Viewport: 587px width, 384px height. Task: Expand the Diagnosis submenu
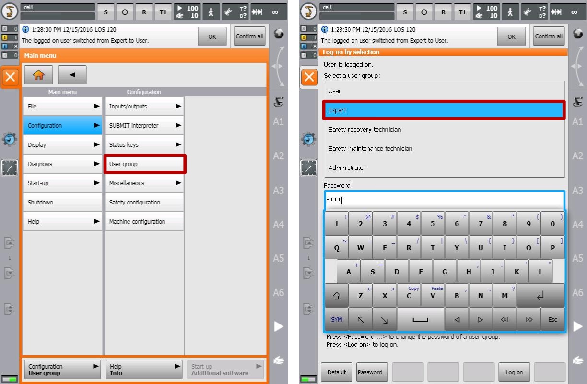pyautogui.click(x=62, y=164)
